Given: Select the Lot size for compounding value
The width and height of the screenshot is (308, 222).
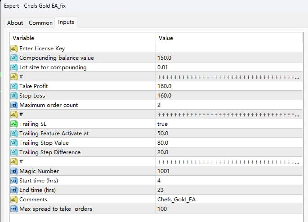Looking at the screenshot, I should 162,67.
